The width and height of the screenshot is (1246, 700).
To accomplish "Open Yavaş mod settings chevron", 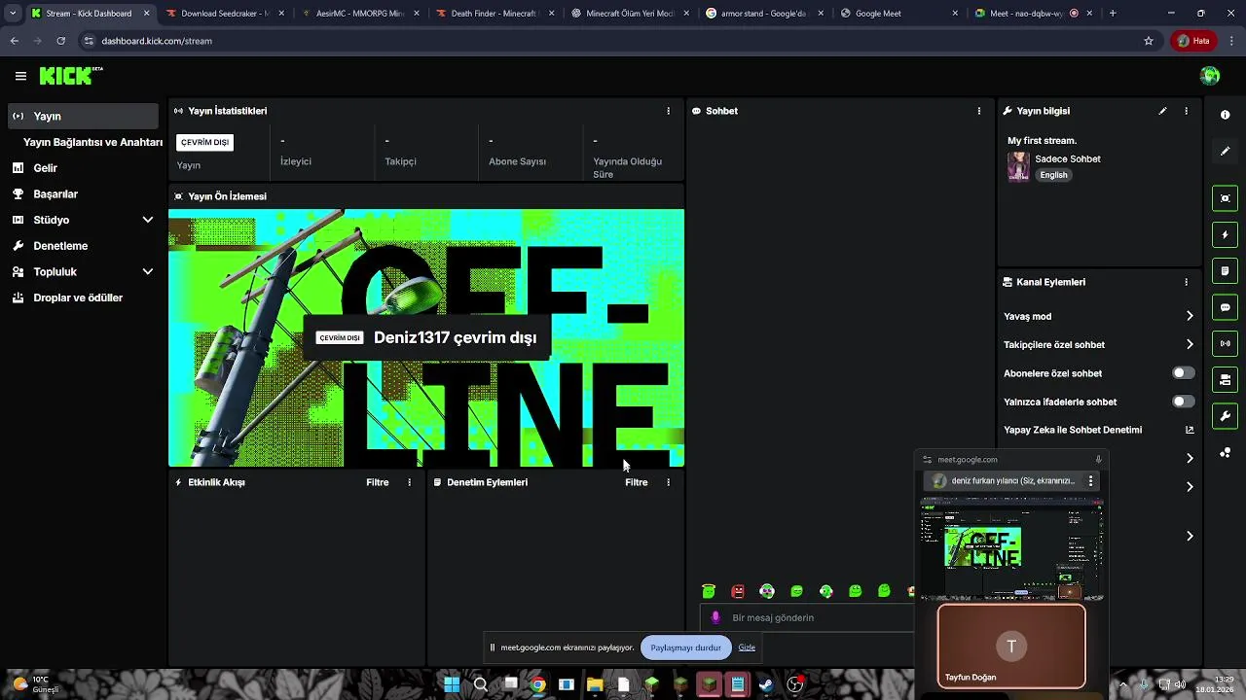I will coord(1190,316).
